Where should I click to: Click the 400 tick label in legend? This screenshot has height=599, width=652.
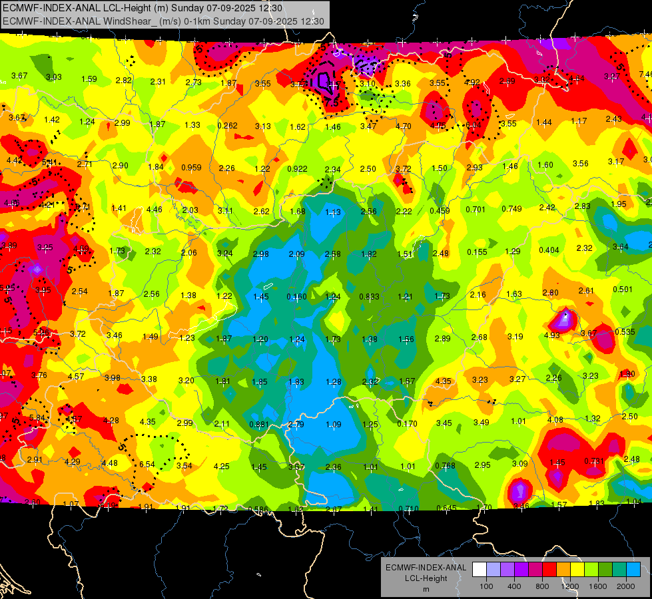514,586
